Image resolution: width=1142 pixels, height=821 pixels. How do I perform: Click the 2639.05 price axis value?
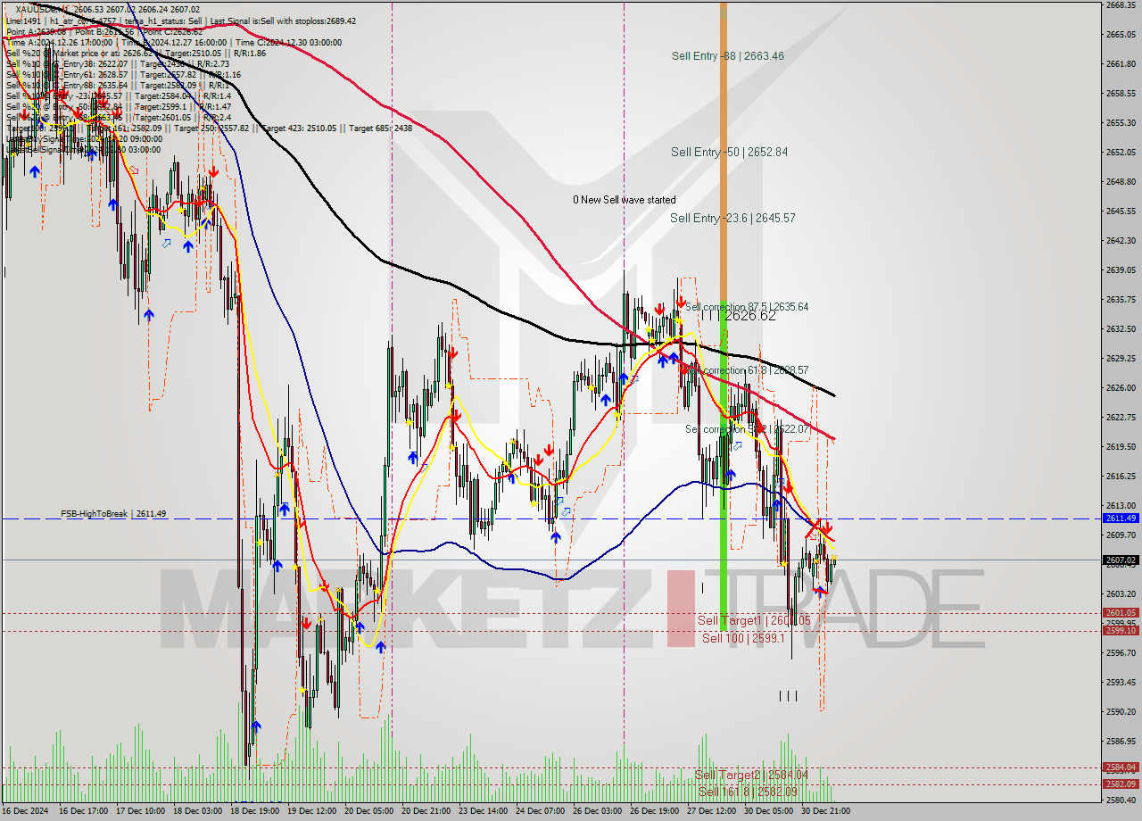[1120, 270]
